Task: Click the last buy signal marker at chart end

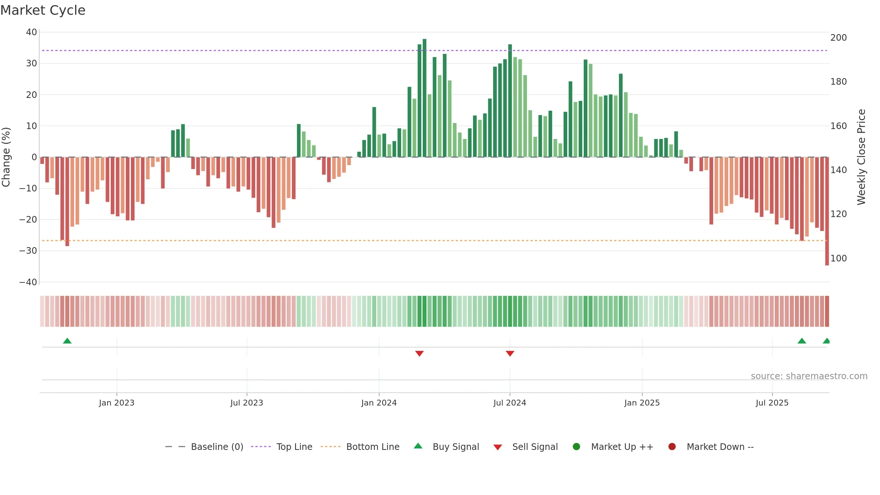Action: click(826, 341)
